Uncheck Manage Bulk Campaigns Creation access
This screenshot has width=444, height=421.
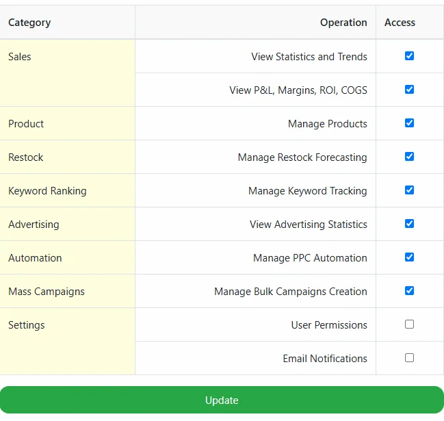409,291
